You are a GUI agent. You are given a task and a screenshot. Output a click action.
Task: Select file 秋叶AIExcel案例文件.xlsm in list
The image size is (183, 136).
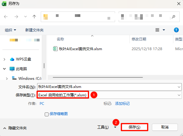[81, 49]
